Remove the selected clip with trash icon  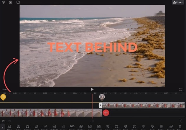tap(180, 127)
